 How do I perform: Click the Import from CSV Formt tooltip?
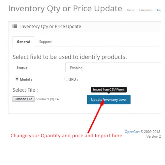pyautogui.click(x=109, y=90)
